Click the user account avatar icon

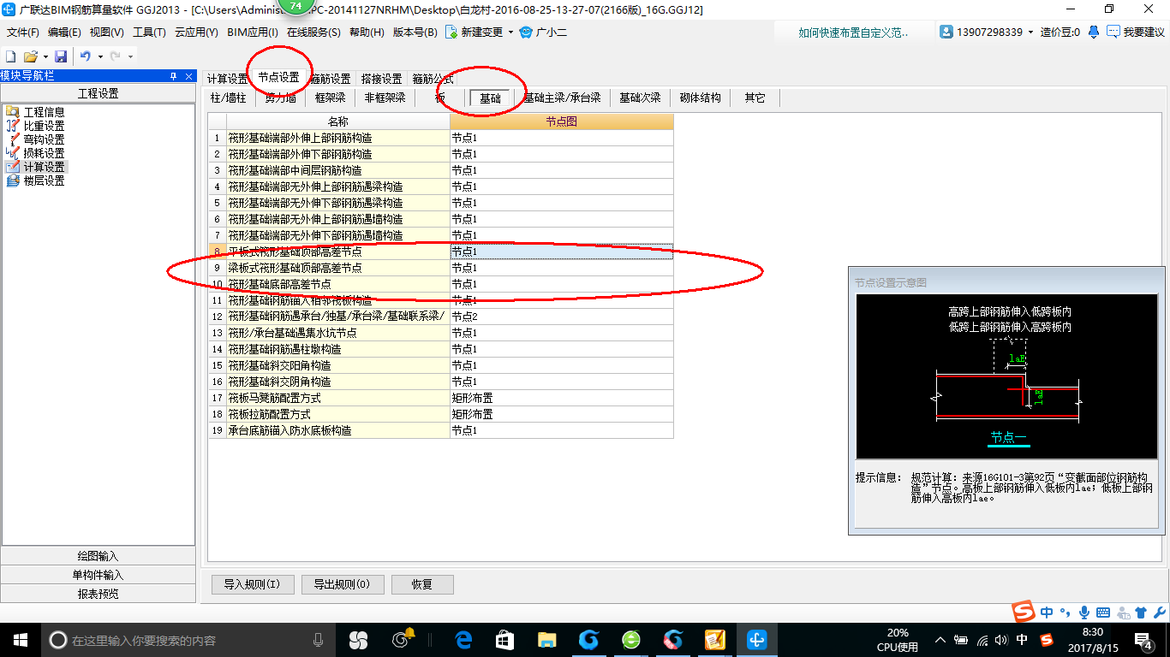tap(946, 32)
